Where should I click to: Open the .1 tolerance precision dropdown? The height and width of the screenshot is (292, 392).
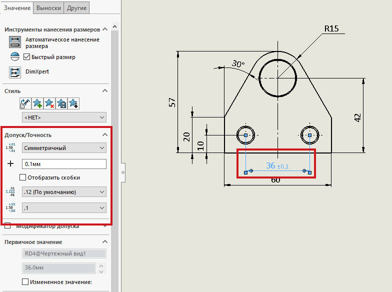click(x=64, y=208)
